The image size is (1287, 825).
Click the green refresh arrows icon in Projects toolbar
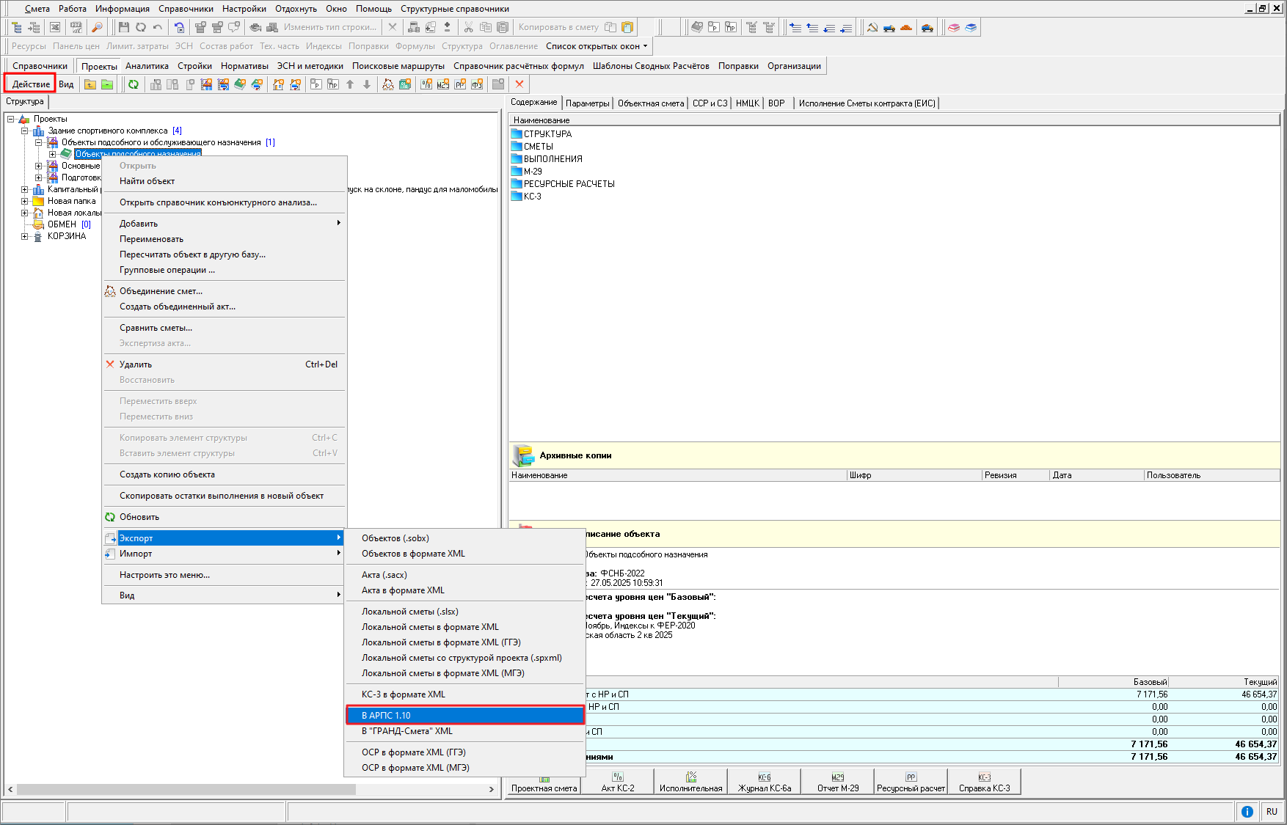point(134,84)
